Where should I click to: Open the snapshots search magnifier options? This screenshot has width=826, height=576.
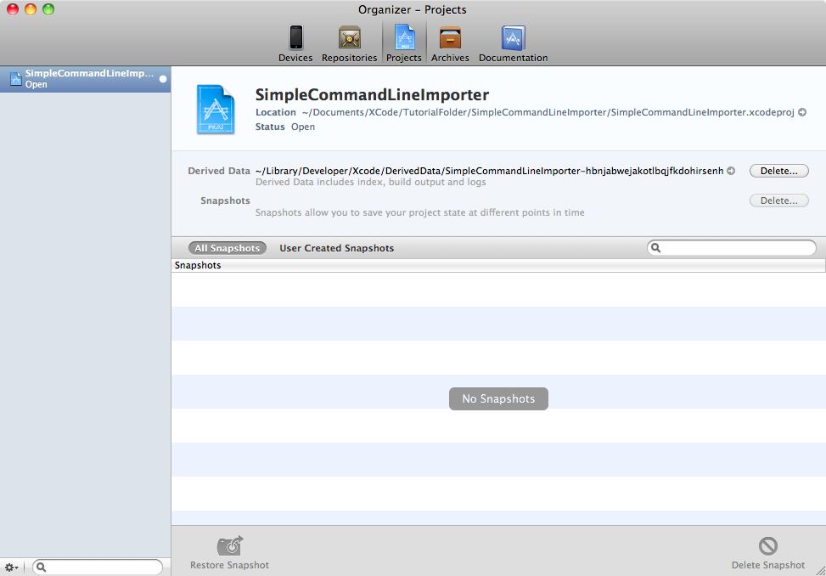[x=656, y=248]
